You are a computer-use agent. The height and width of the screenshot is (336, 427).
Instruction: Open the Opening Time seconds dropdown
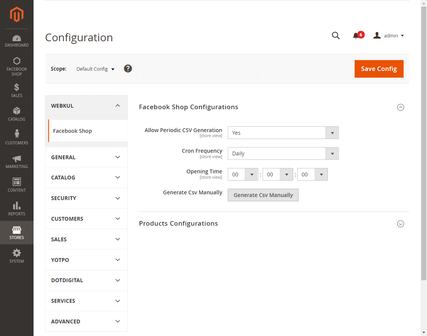coord(313,174)
